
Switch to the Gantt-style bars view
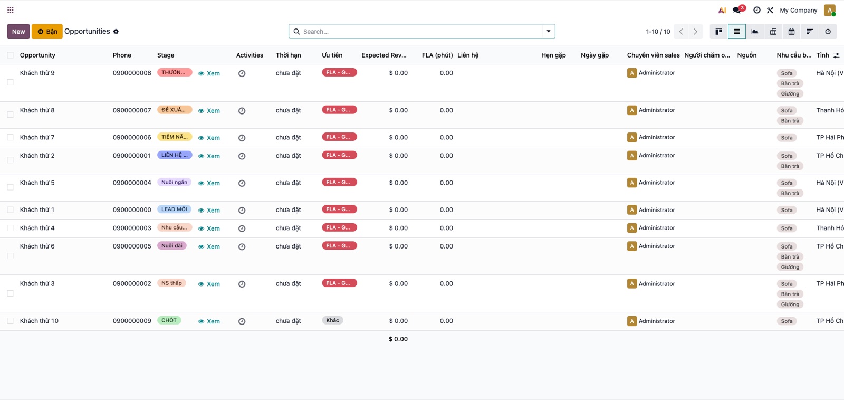(x=809, y=32)
